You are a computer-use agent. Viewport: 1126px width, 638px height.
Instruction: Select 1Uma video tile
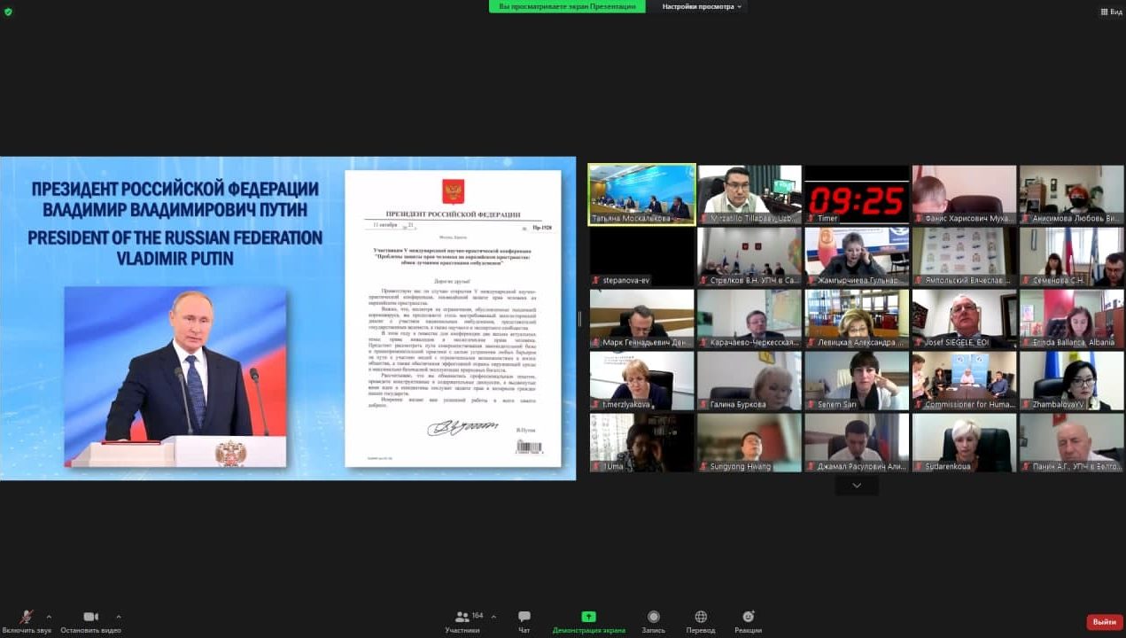pos(642,442)
